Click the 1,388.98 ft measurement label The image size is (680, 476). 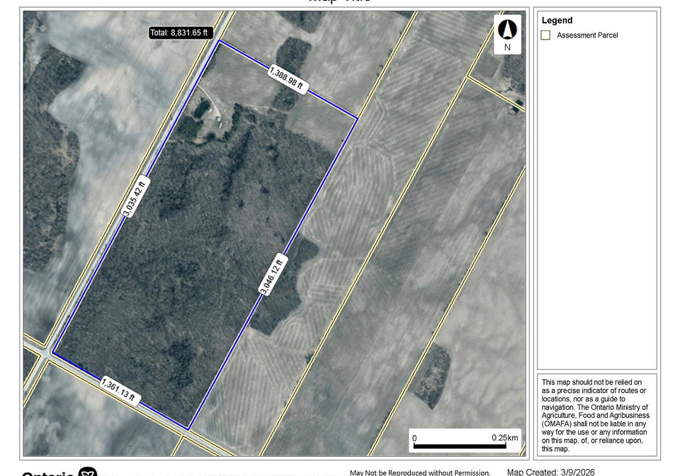click(x=286, y=79)
